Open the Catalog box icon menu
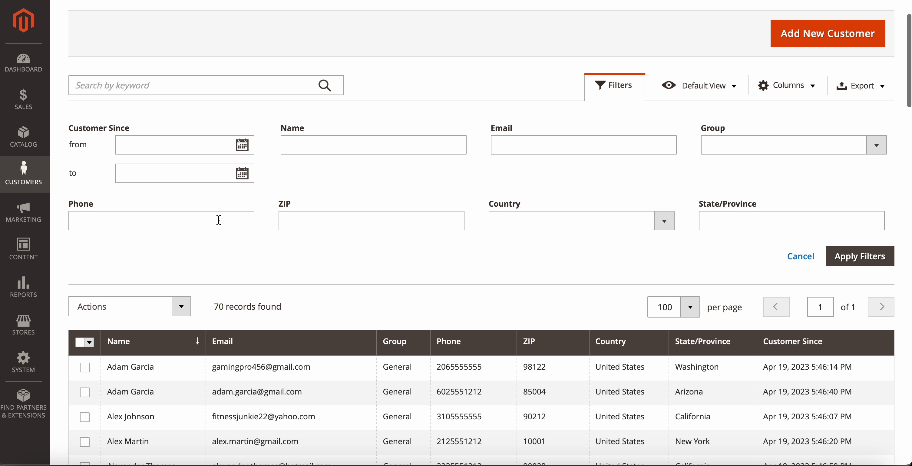 (23, 136)
